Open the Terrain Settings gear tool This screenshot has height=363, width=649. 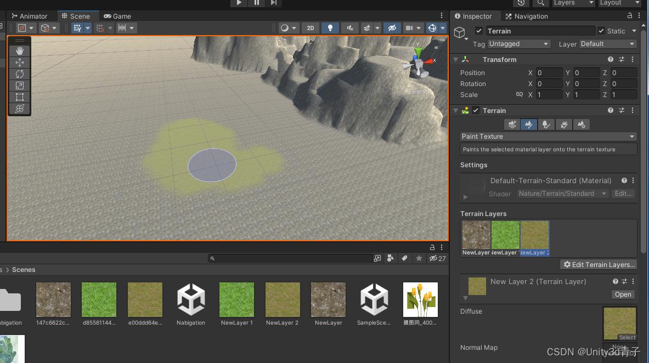(581, 124)
